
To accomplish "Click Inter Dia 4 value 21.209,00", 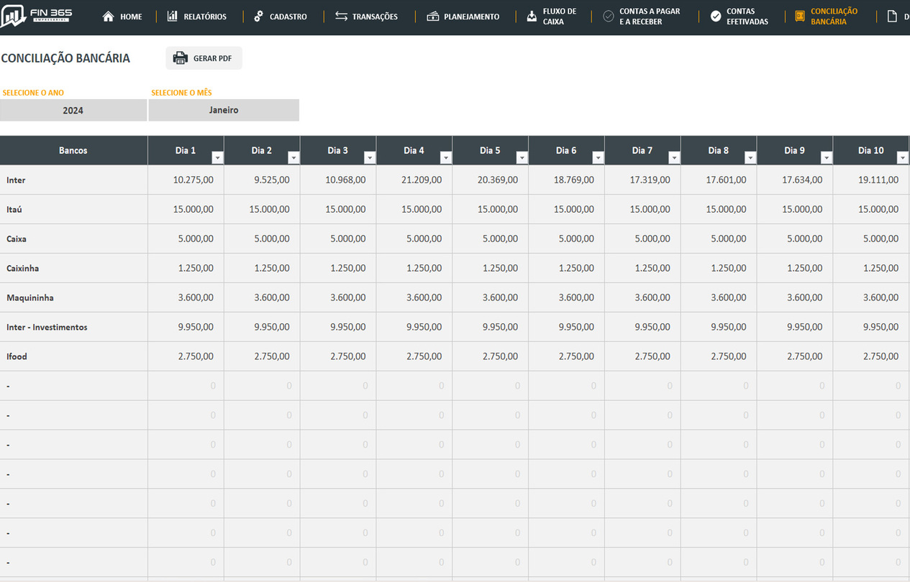I will point(422,180).
